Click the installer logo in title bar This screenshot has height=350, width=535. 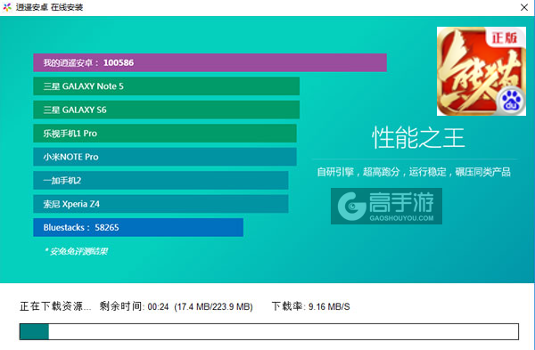pyautogui.click(x=7, y=7)
